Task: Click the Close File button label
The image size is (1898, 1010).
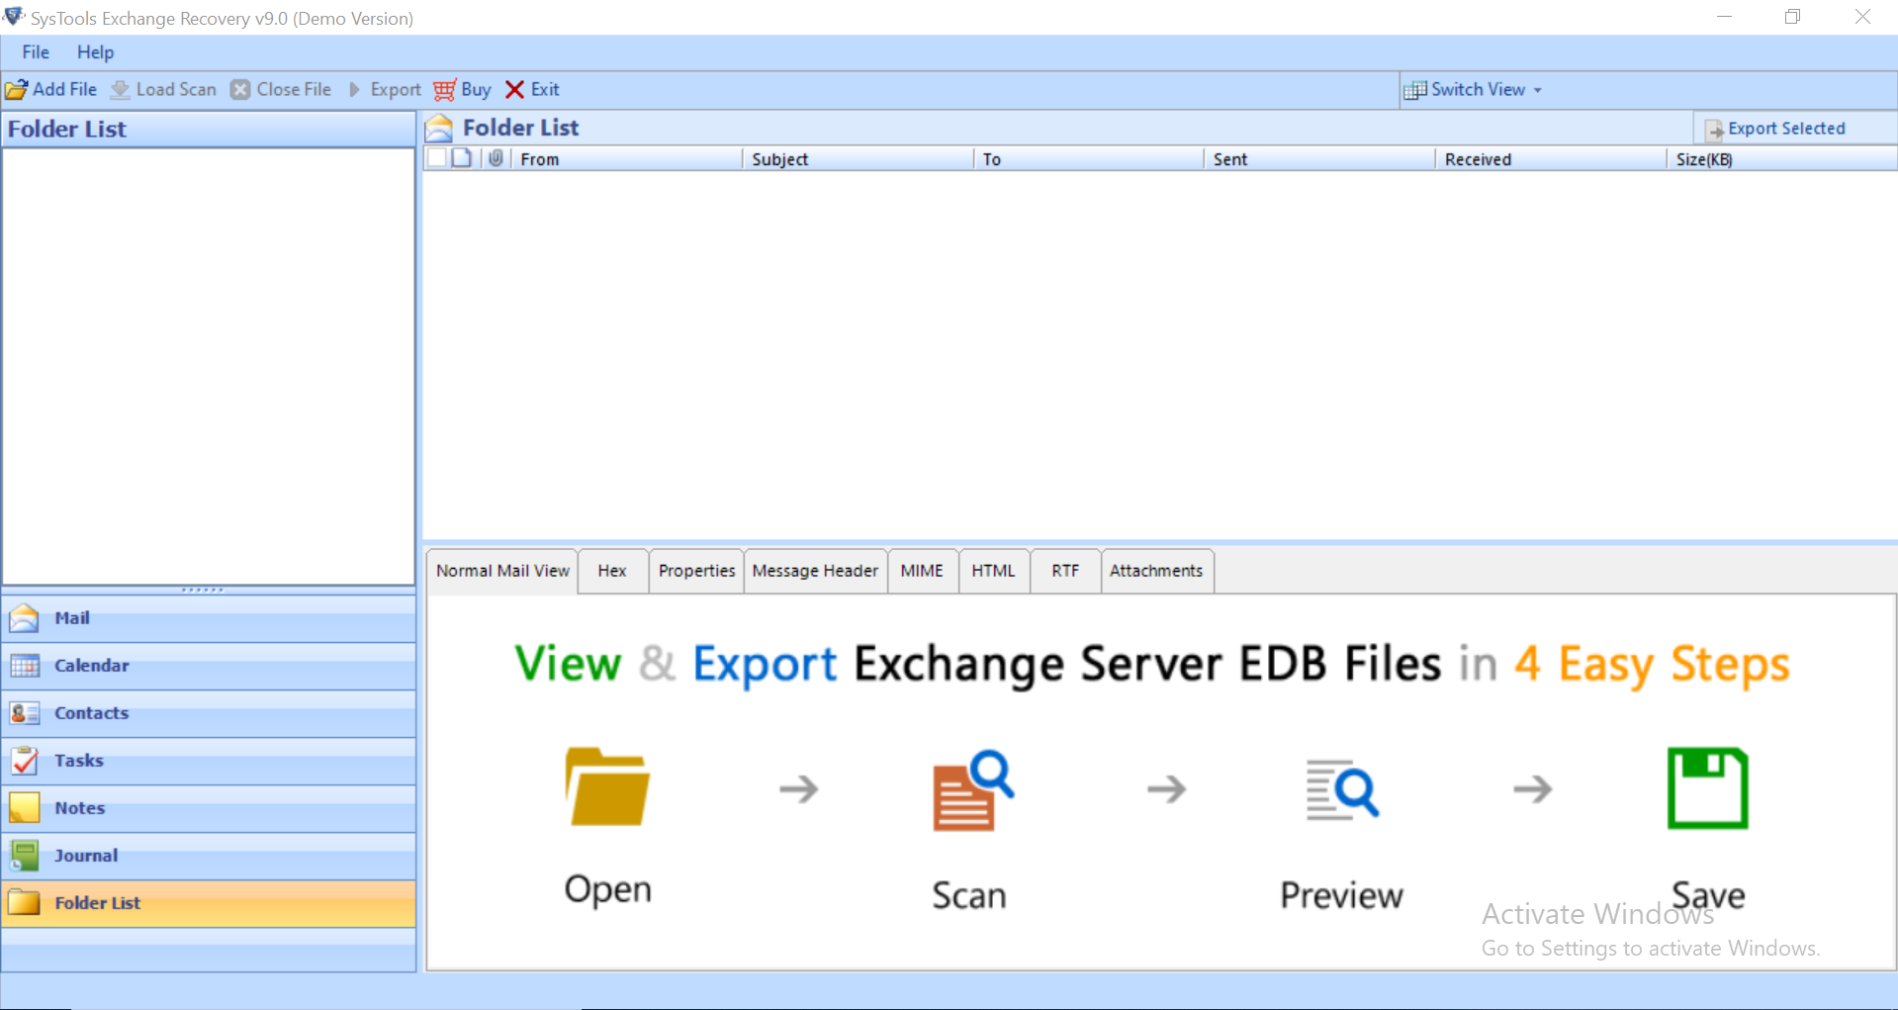Action: pos(294,90)
